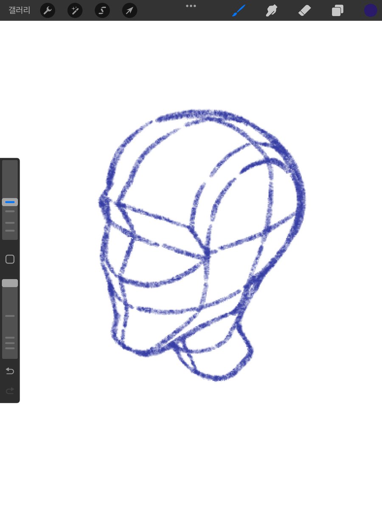Activate the Transform arrow tool
This screenshot has width=382, height=510.
click(129, 10)
